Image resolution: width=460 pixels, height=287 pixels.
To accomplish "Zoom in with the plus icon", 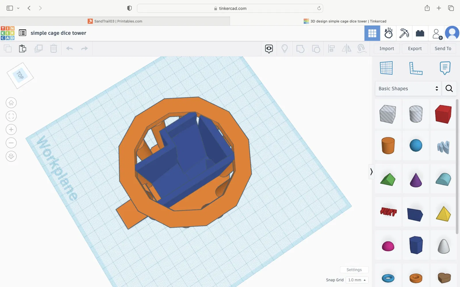I will [11, 129].
